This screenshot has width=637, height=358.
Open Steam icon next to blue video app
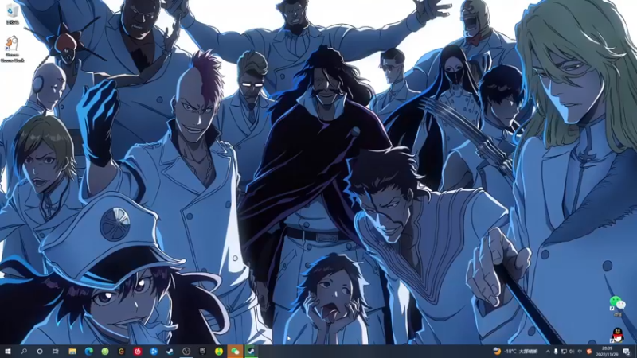coord(170,351)
